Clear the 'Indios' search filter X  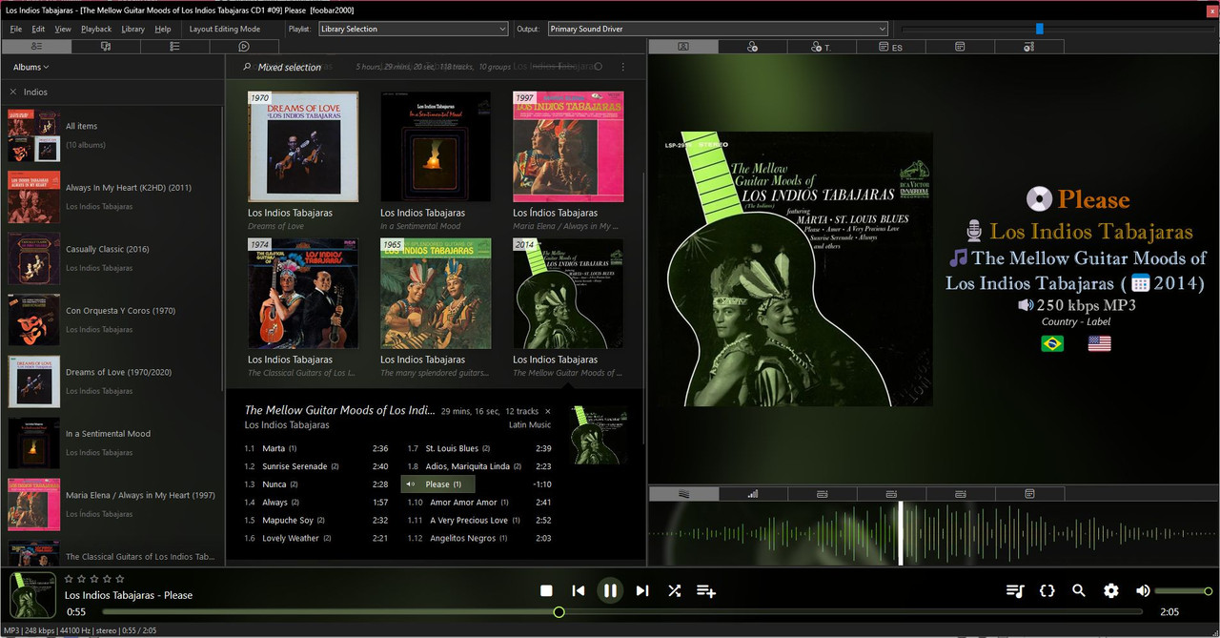click(13, 92)
